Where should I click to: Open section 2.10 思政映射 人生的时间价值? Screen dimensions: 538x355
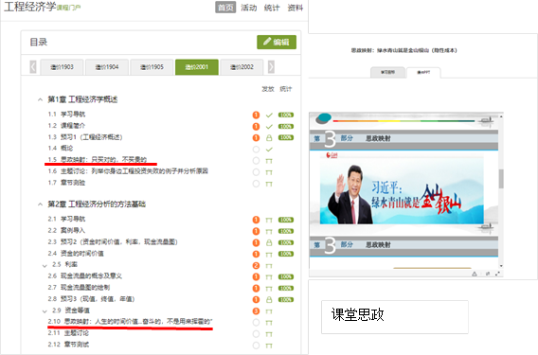(130, 321)
